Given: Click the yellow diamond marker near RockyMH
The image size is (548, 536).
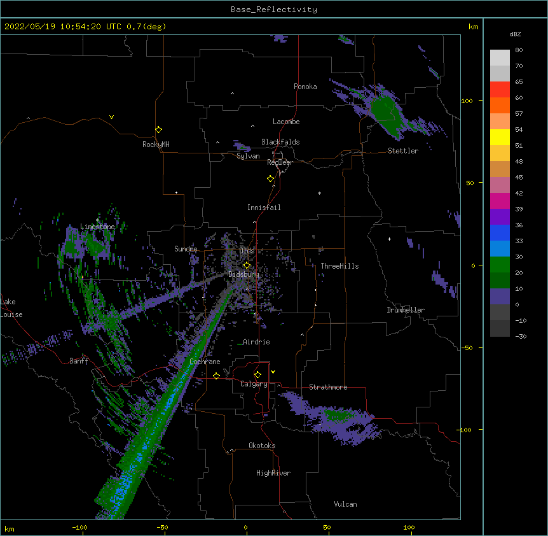Looking at the screenshot, I should coord(158,130).
